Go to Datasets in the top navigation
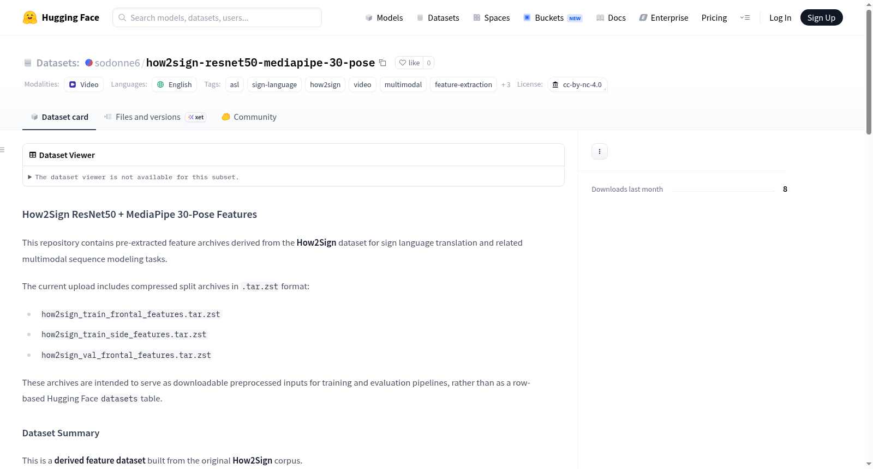 (438, 17)
